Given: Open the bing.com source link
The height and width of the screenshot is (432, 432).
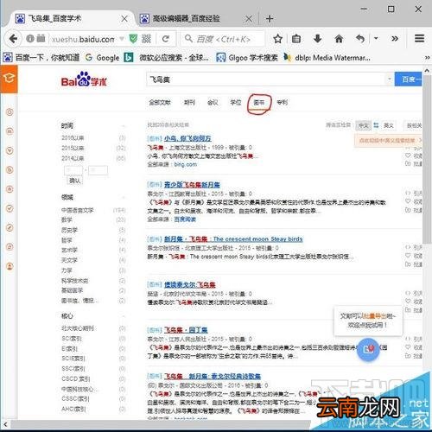Looking at the screenshot, I should [x=186, y=164].
